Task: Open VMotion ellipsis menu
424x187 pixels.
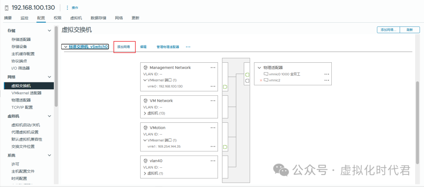Action: pos(213,128)
